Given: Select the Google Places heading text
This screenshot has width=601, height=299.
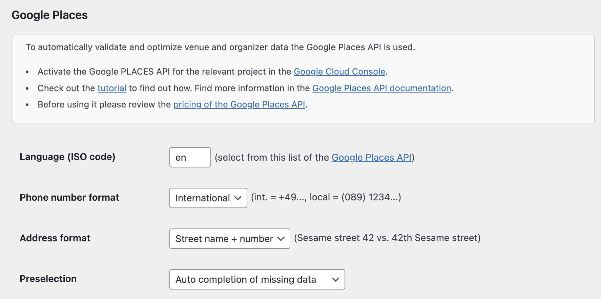Looking at the screenshot, I should pyautogui.click(x=50, y=15).
